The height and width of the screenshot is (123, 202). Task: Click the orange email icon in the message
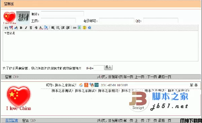tap(86, 85)
